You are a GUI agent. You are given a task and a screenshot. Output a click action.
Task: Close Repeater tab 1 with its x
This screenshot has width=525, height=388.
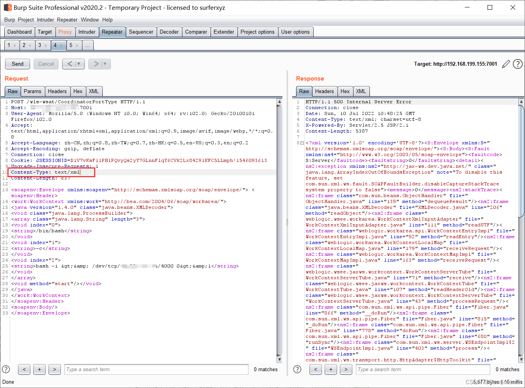click(15, 45)
